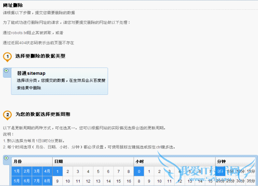Set minute 0分 in the 分钟 column
258x186 pixels.
pyautogui.click(x=220, y=171)
